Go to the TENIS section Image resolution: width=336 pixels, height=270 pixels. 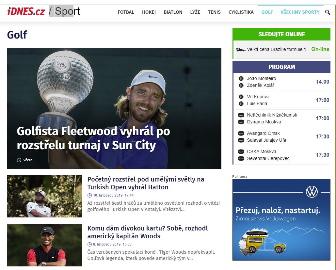click(214, 12)
